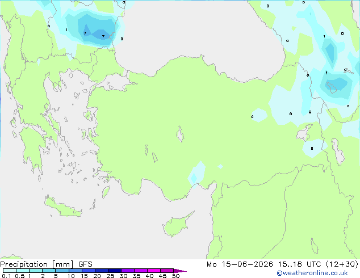Select the 10–15 mm legend color box
Viewport: 360px width, 278px height.
click(x=76, y=271)
